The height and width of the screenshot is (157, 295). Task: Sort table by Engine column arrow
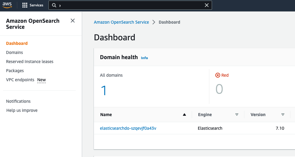click(237, 115)
